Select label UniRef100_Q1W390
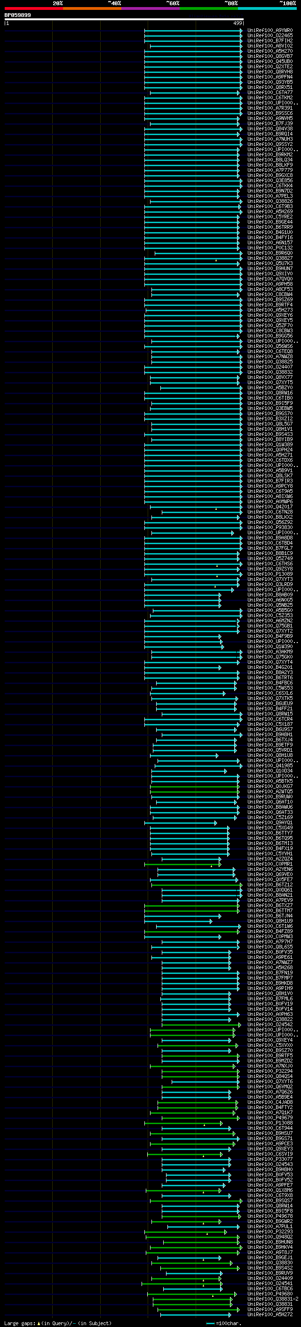 [269, 646]
